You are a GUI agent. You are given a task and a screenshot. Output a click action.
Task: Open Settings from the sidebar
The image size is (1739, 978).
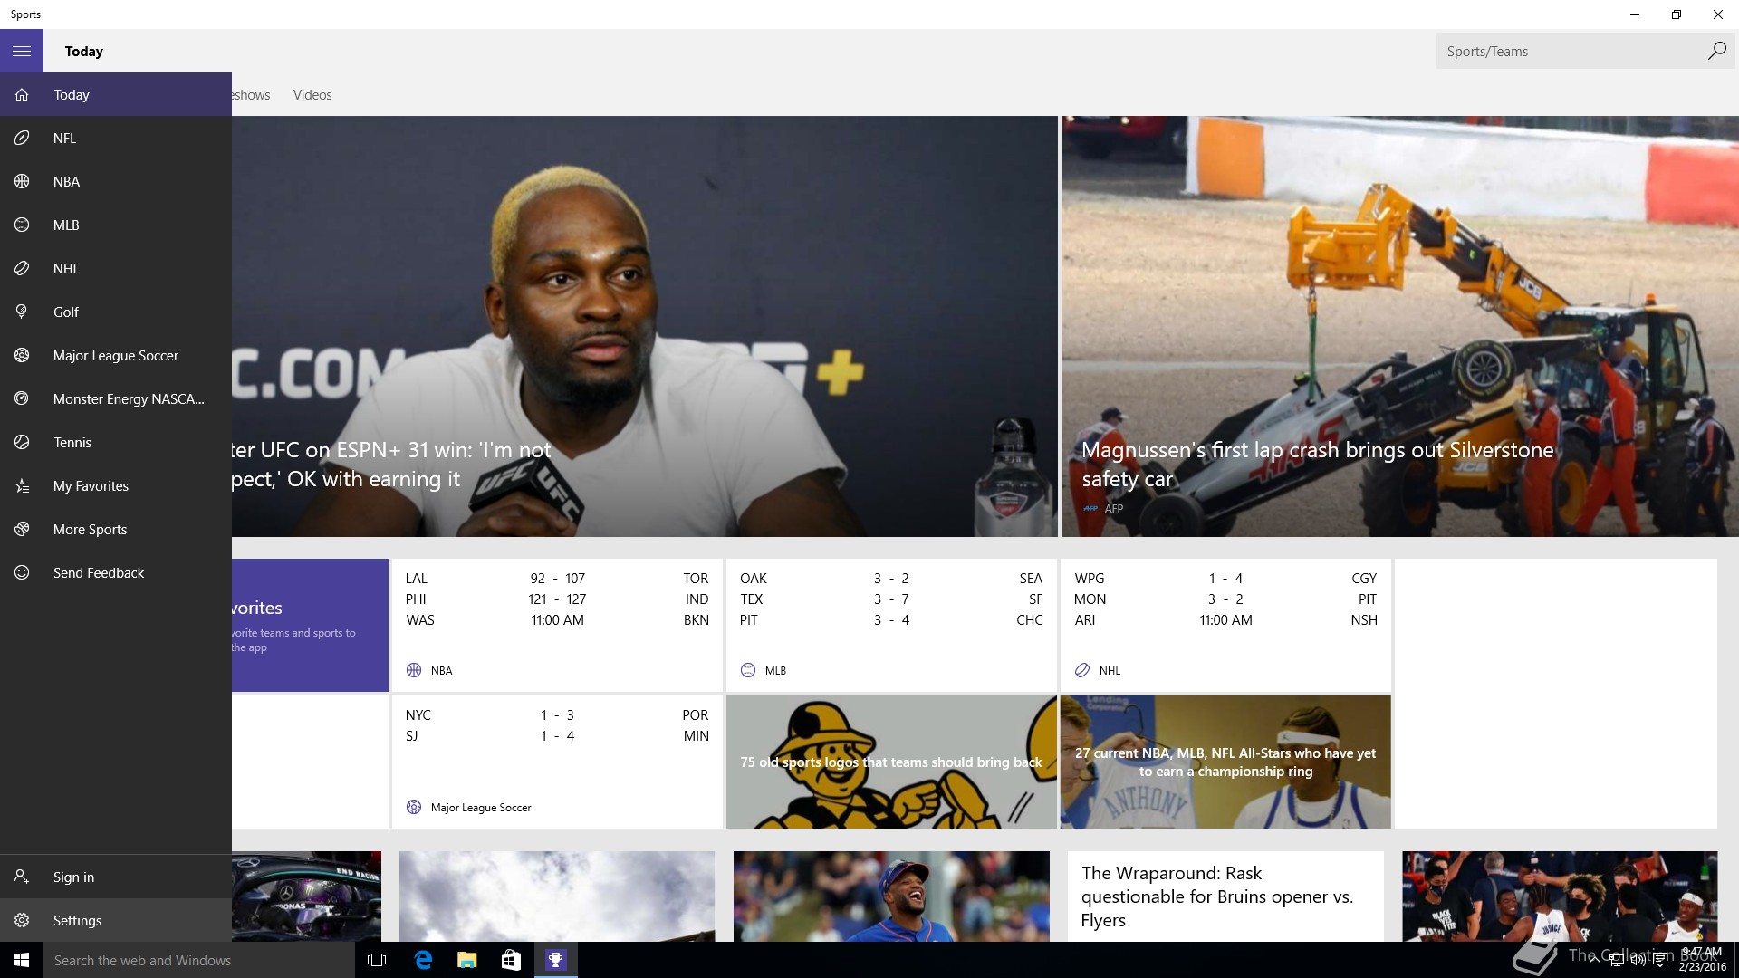point(116,921)
